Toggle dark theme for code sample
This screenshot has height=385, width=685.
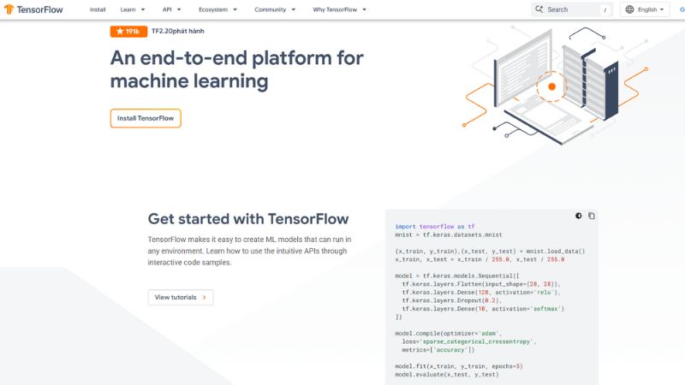point(579,216)
